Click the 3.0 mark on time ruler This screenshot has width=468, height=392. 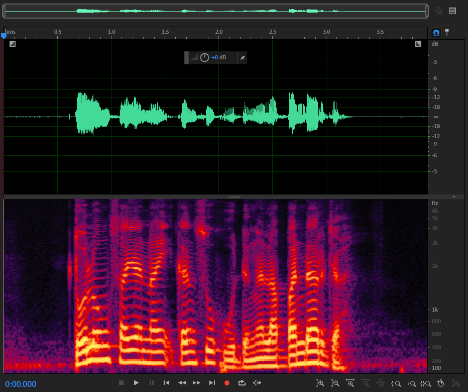(x=326, y=32)
